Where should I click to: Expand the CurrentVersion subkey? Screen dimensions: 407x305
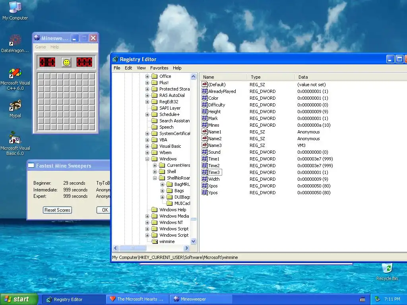pyautogui.click(x=155, y=165)
